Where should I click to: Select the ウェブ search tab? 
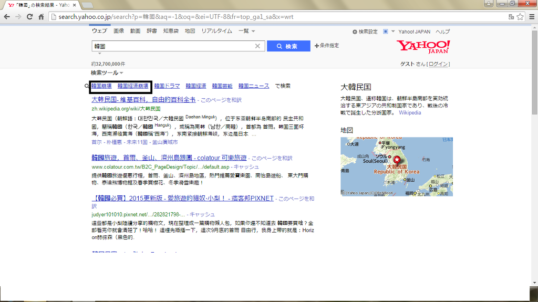tap(99, 31)
